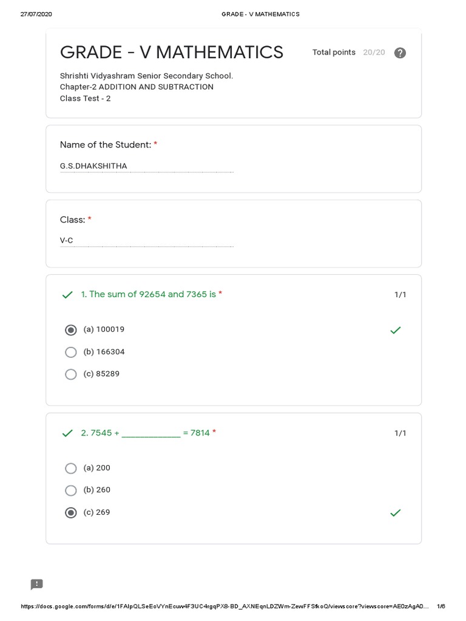This screenshot has height=621, width=466.
Task: Select option (a) 100019 radio button
Action: [71, 330]
